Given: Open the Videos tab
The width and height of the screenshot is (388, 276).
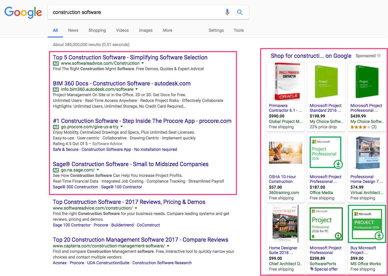Looking at the screenshot, I should point(123,30).
